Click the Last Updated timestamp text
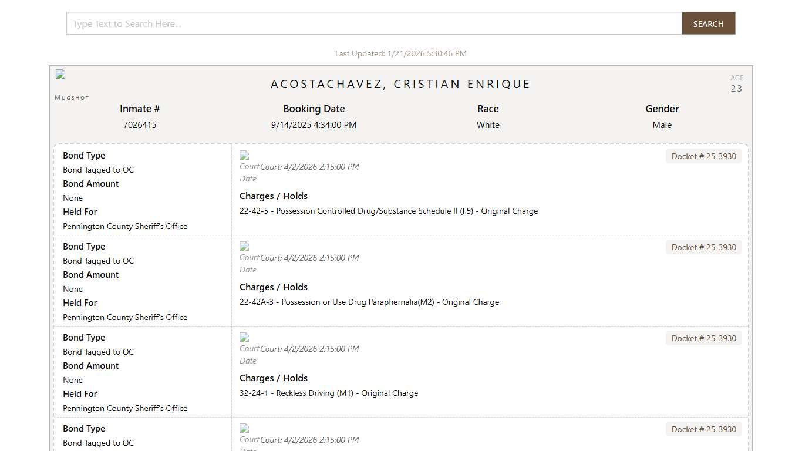Screen dimensions: 802x451 point(400,53)
